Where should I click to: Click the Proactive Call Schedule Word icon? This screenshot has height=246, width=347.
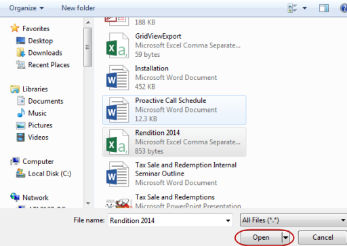tap(117, 110)
